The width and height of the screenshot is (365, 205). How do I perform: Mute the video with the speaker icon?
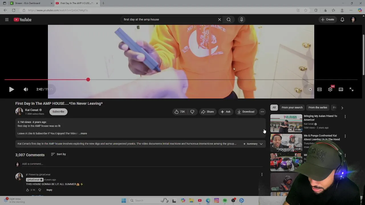click(26, 89)
